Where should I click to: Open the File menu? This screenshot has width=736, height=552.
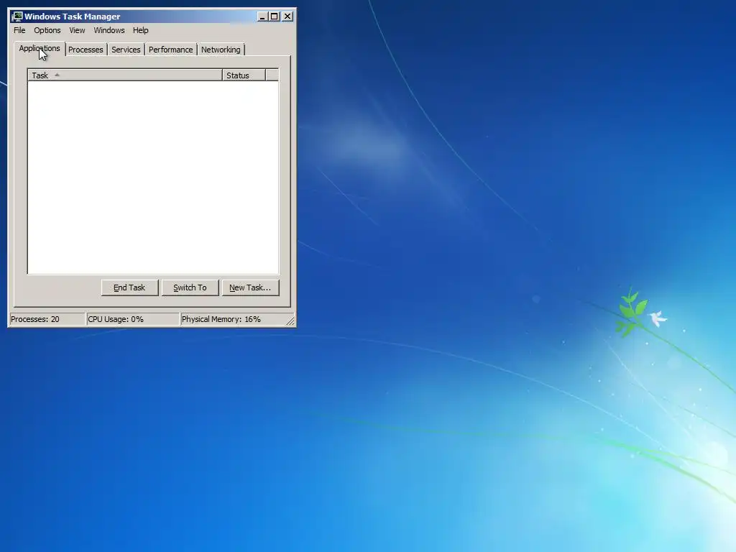tap(19, 30)
